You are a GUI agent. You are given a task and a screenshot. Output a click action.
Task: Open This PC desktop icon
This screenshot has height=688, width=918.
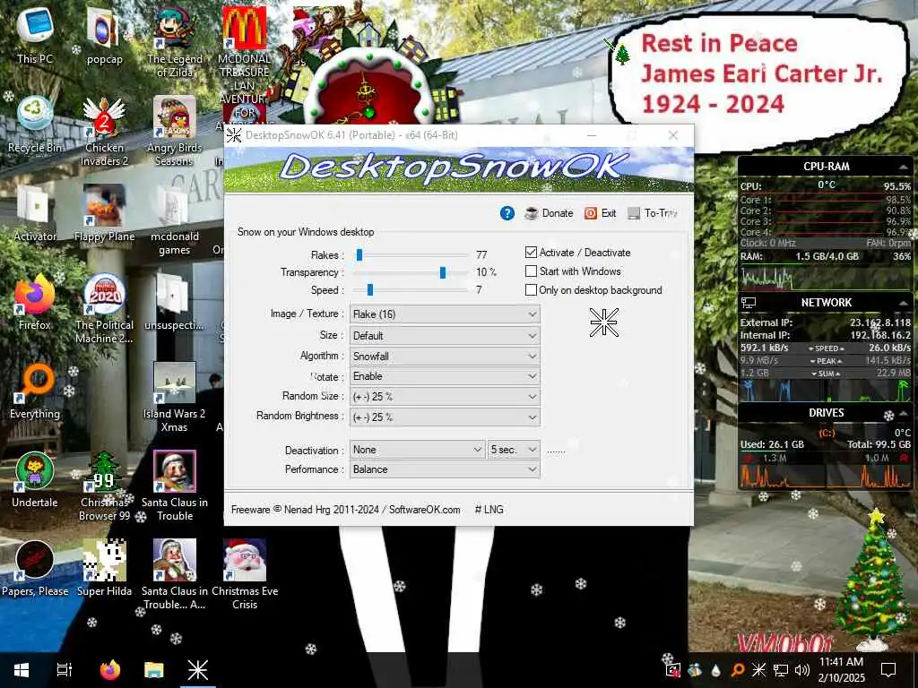point(35,35)
